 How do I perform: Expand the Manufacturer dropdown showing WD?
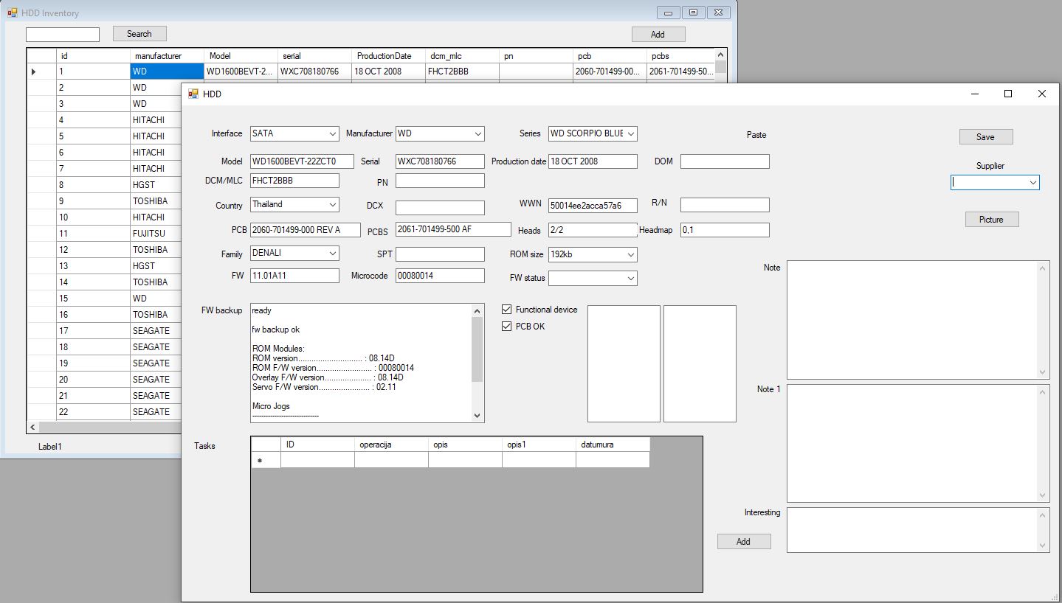coord(477,133)
